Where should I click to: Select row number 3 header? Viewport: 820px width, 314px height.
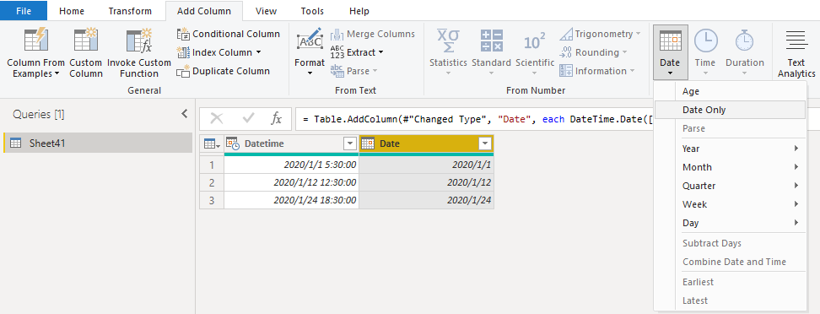click(x=212, y=200)
